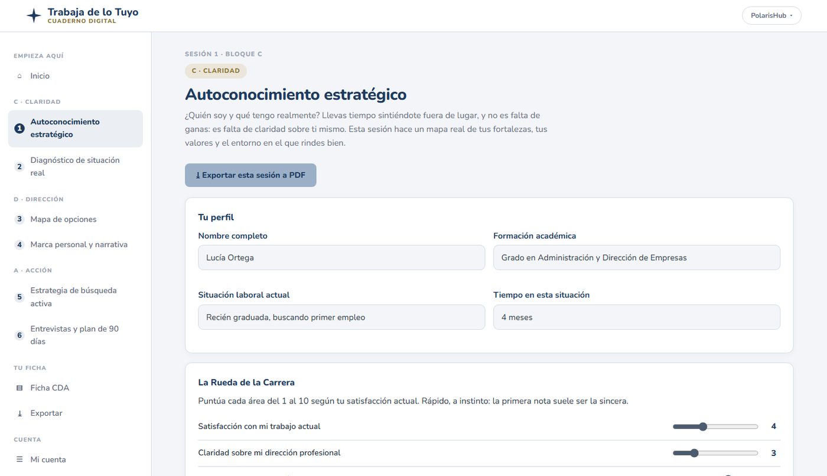Go to Inicio in the sidebar
Screen dimensions: 827x476
pos(76,76)
